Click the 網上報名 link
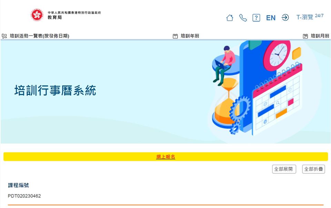 (x=166, y=157)
